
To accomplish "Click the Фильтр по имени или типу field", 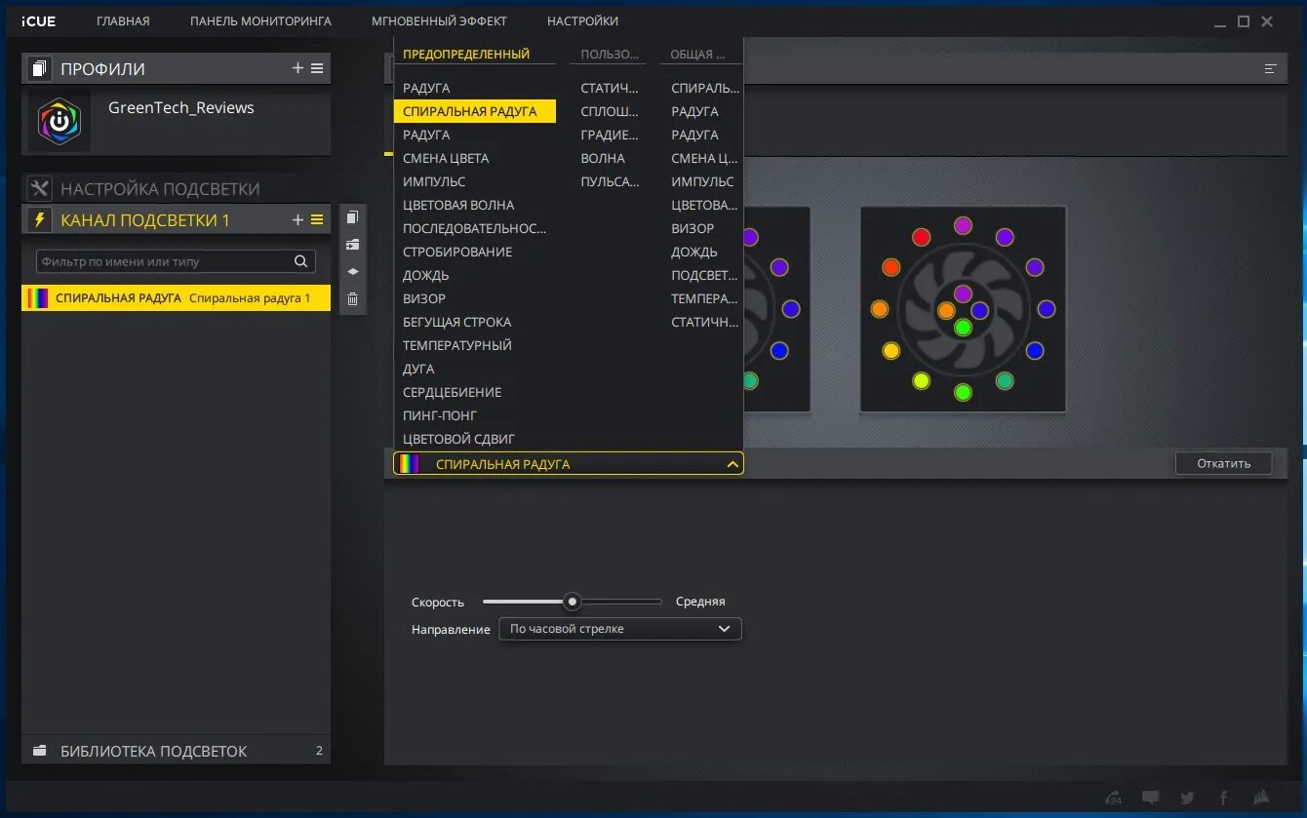I will click(176, 261).
